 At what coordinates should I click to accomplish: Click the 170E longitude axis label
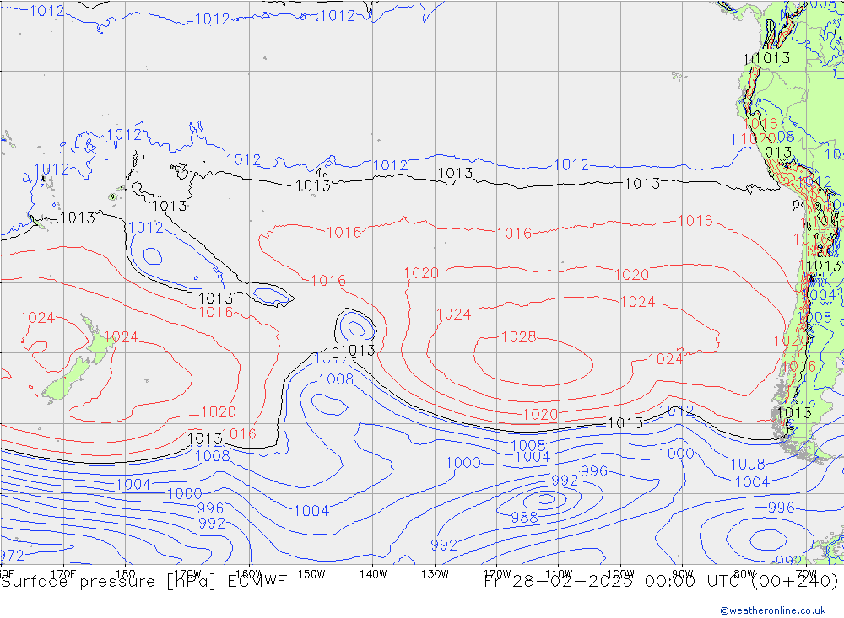coord(63,574)
